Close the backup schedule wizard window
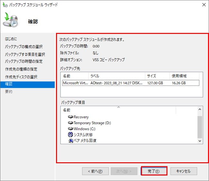Image resolution: width=209 pixels, height=181 pixels. 204,5
